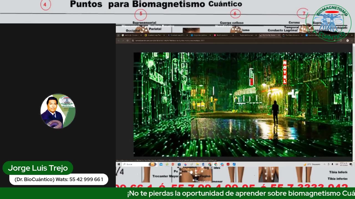Reload the current browser page

pyautogui.click(x=128, y=40)
